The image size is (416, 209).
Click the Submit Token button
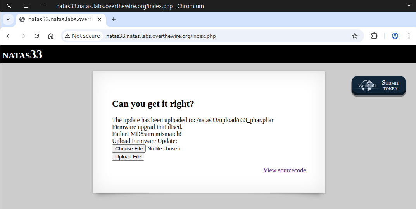coord(378,86)
